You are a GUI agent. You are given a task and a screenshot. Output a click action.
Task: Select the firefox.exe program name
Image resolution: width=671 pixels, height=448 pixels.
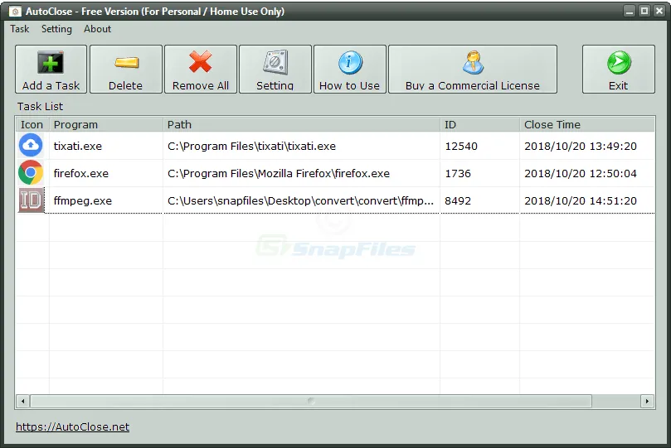coord(81,173)
